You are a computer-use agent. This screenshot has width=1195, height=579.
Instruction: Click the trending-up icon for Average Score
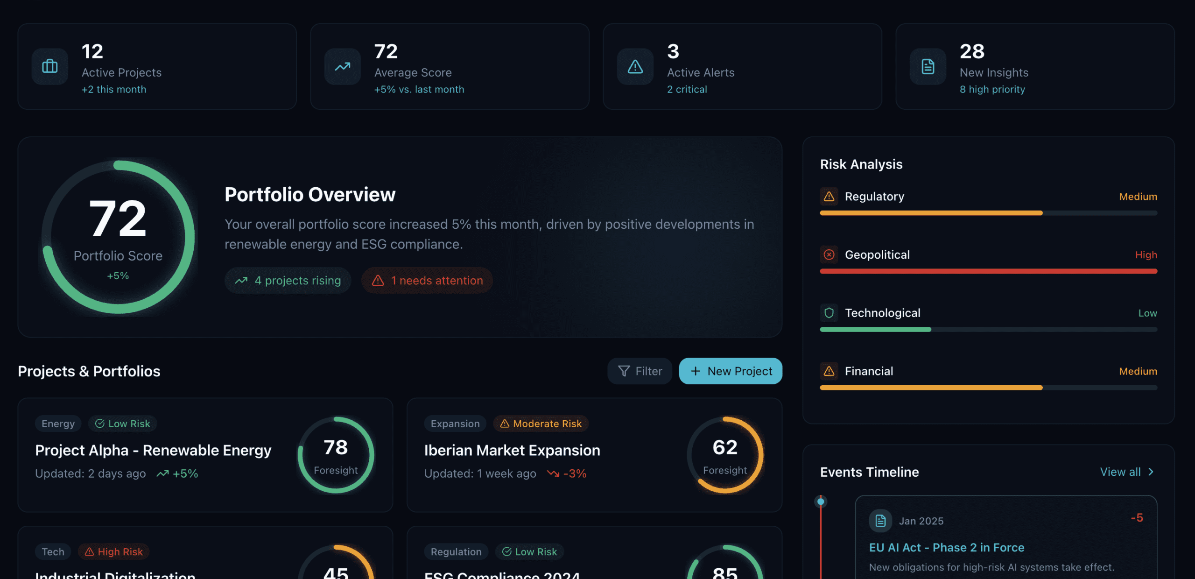pyautogui.click(x=343, y=66)
